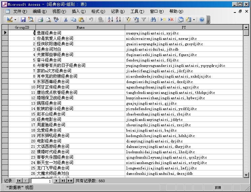Toggle the Apply Filter funnel icon

point(144,20)
